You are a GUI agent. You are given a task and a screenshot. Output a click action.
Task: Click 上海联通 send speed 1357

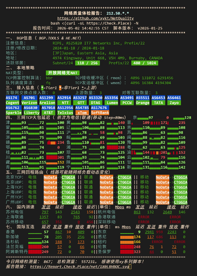pos(44,217)
